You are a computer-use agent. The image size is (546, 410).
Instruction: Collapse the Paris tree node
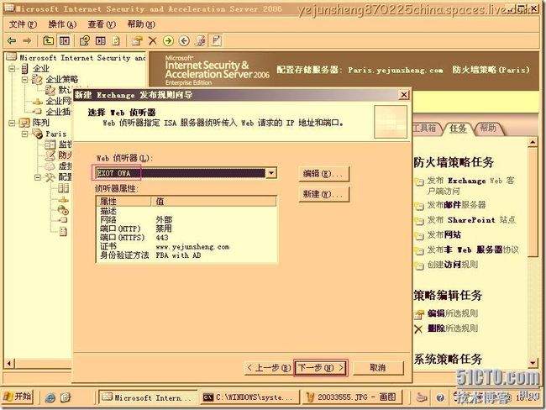tap(25, 134)
